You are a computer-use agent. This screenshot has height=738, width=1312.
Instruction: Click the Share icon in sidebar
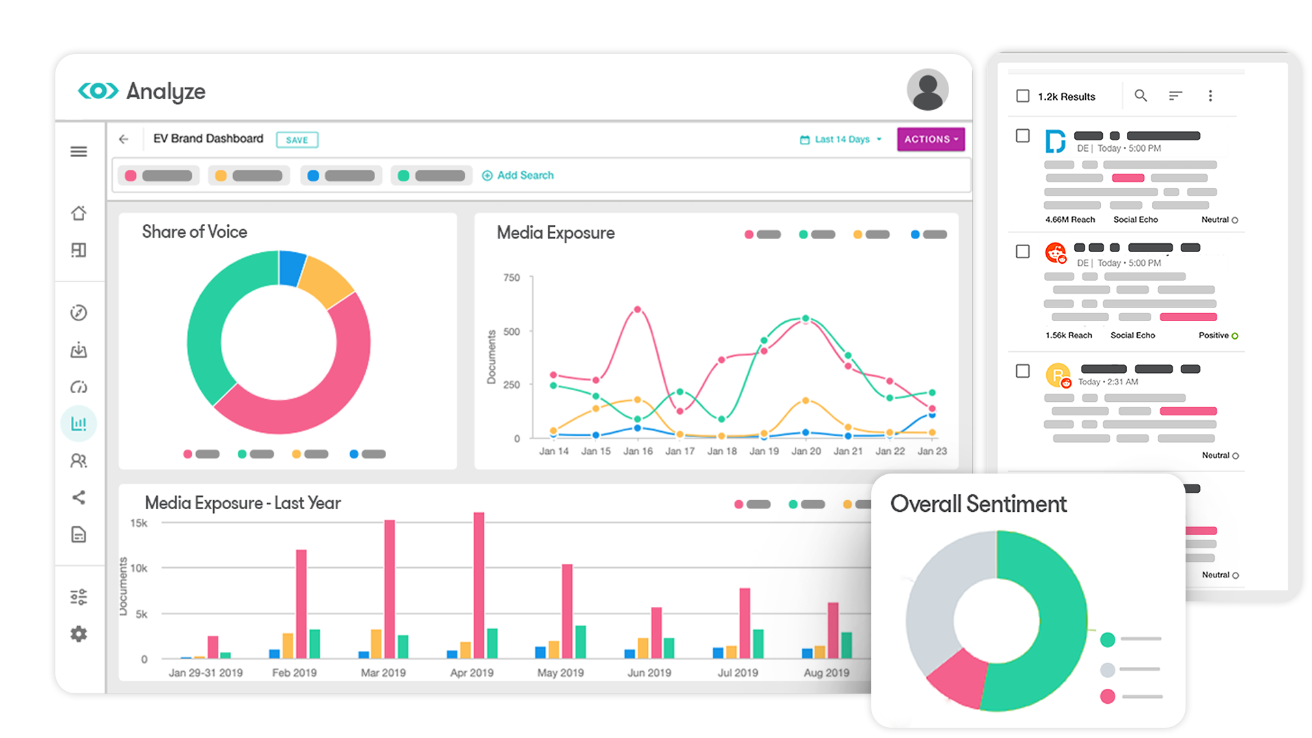tap(79, 497)
